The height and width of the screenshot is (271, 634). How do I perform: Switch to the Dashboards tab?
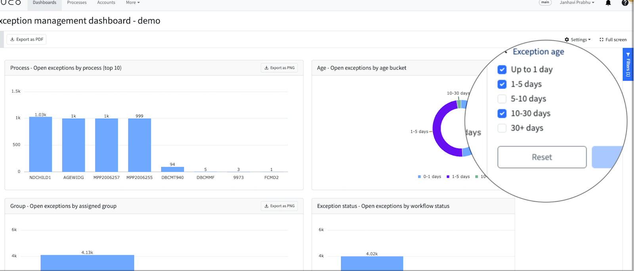tap(44, 3)
